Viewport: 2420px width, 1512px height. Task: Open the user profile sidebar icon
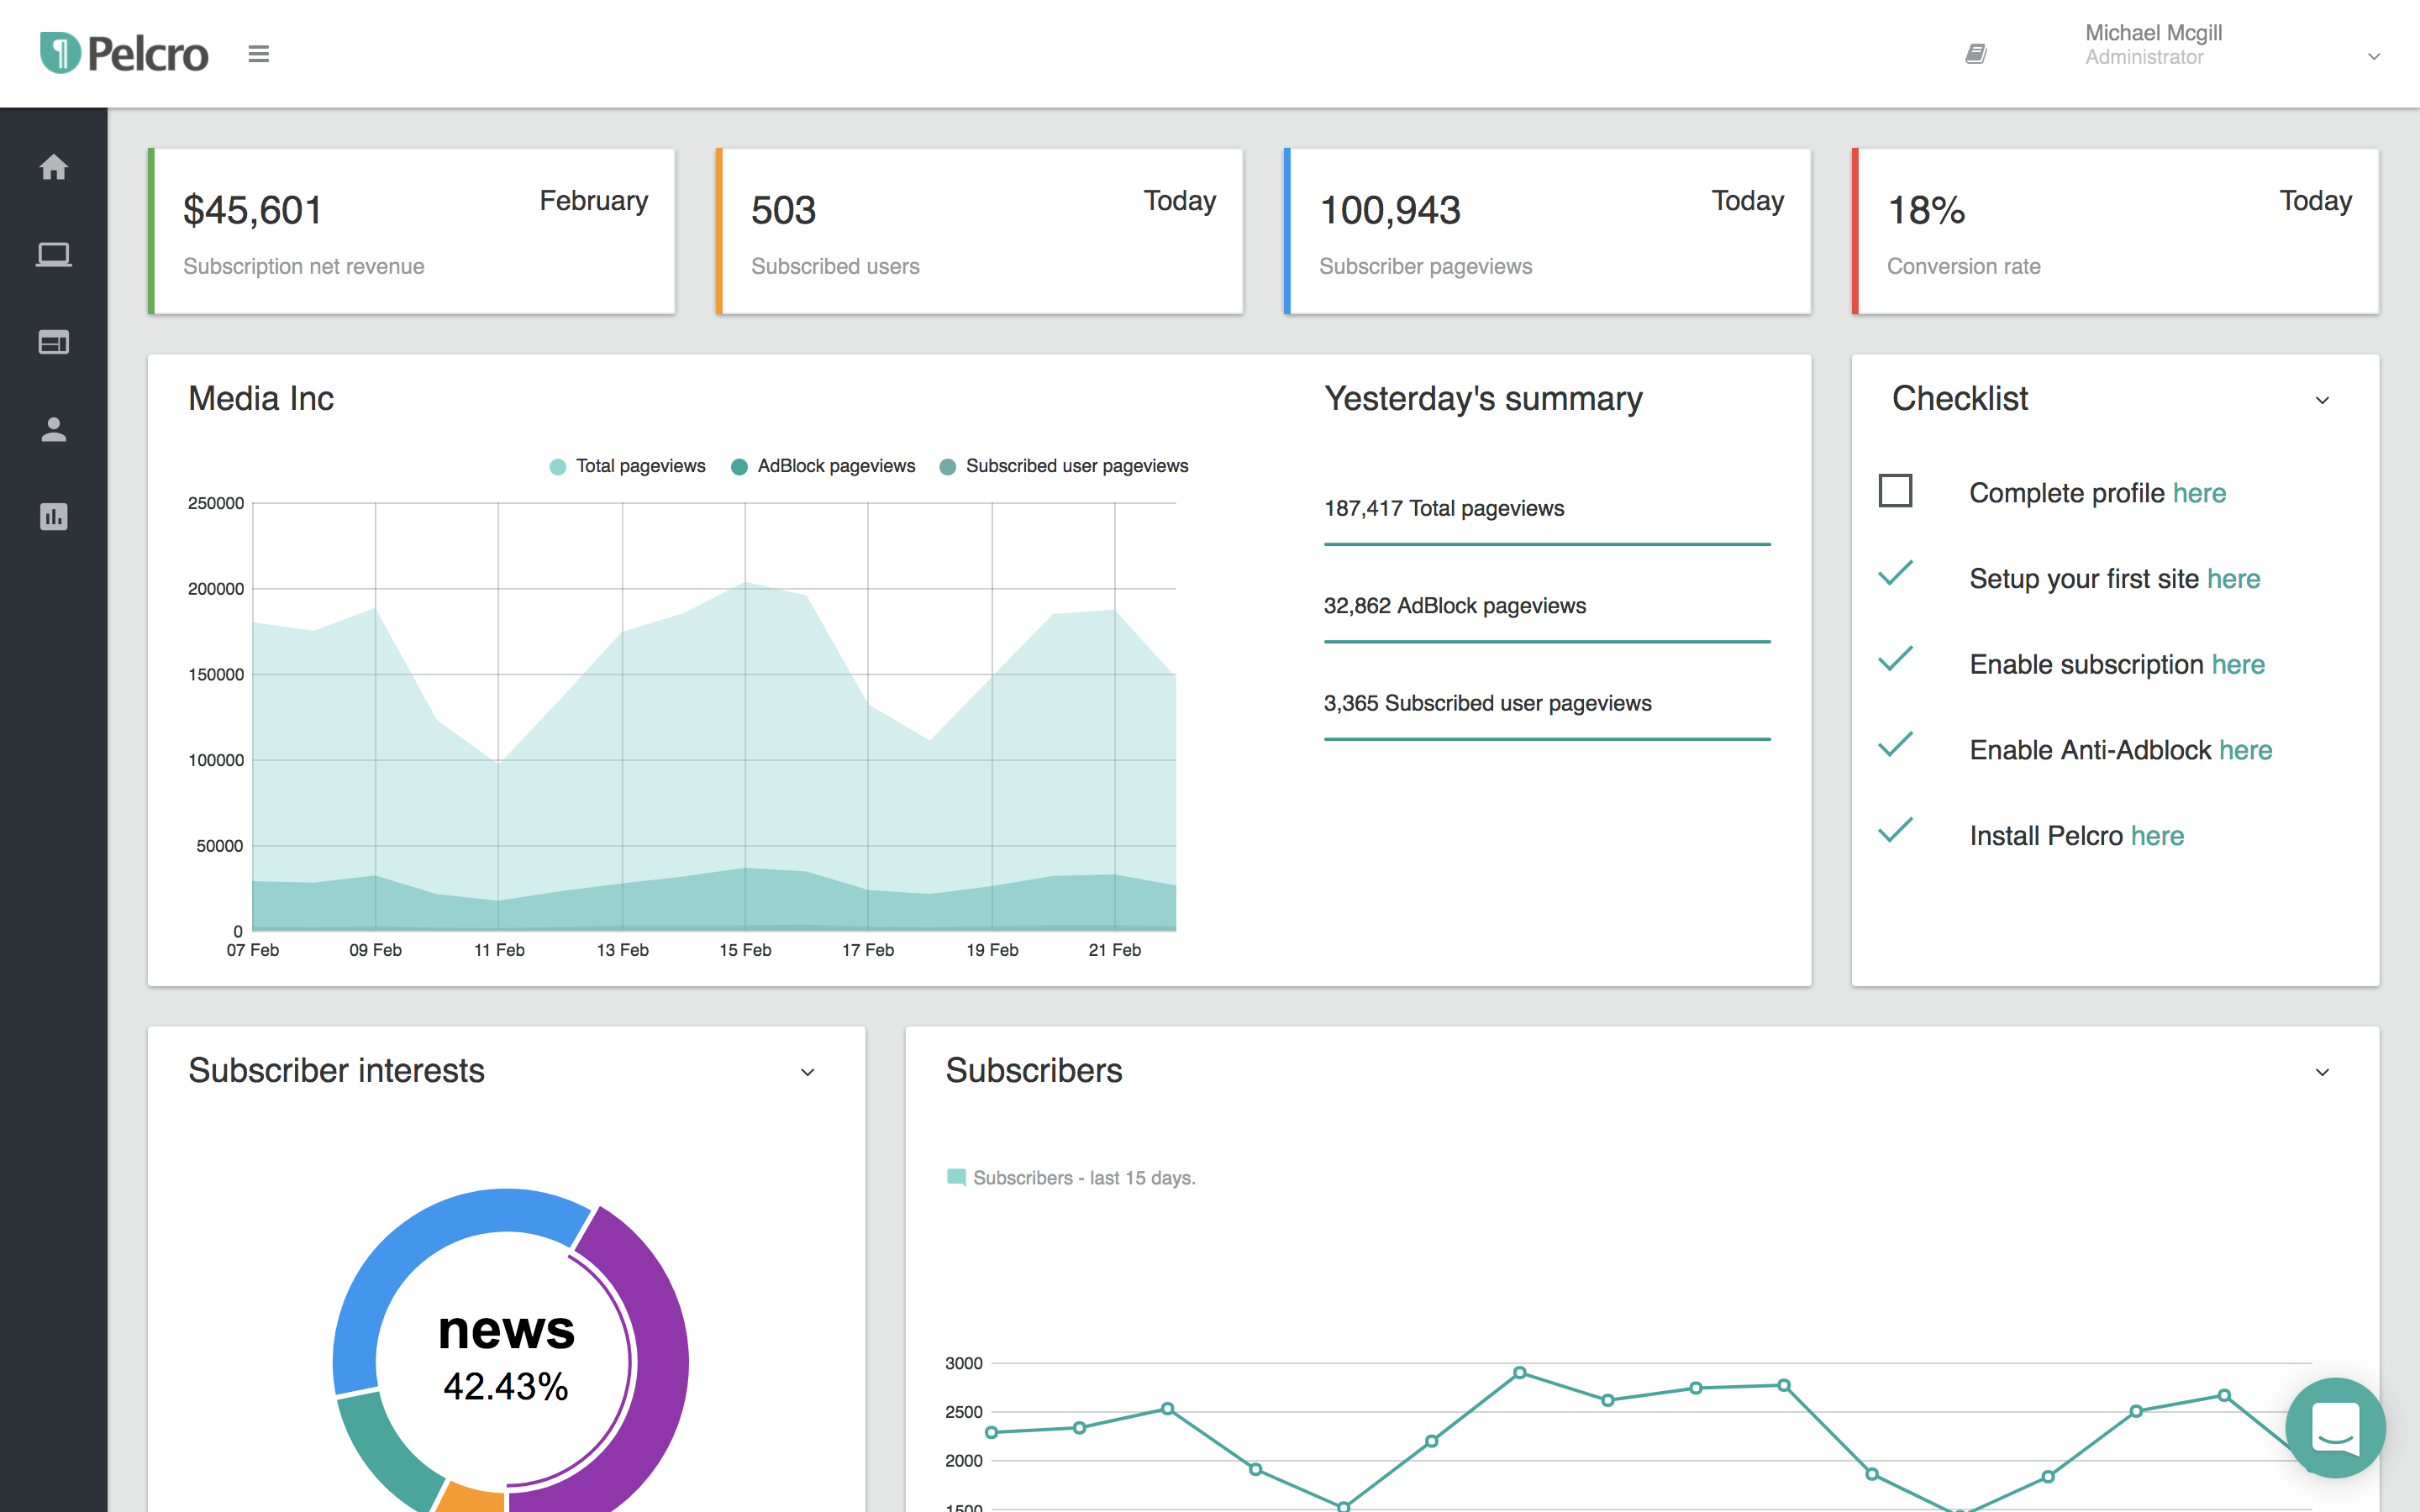[x=54, y=429]
